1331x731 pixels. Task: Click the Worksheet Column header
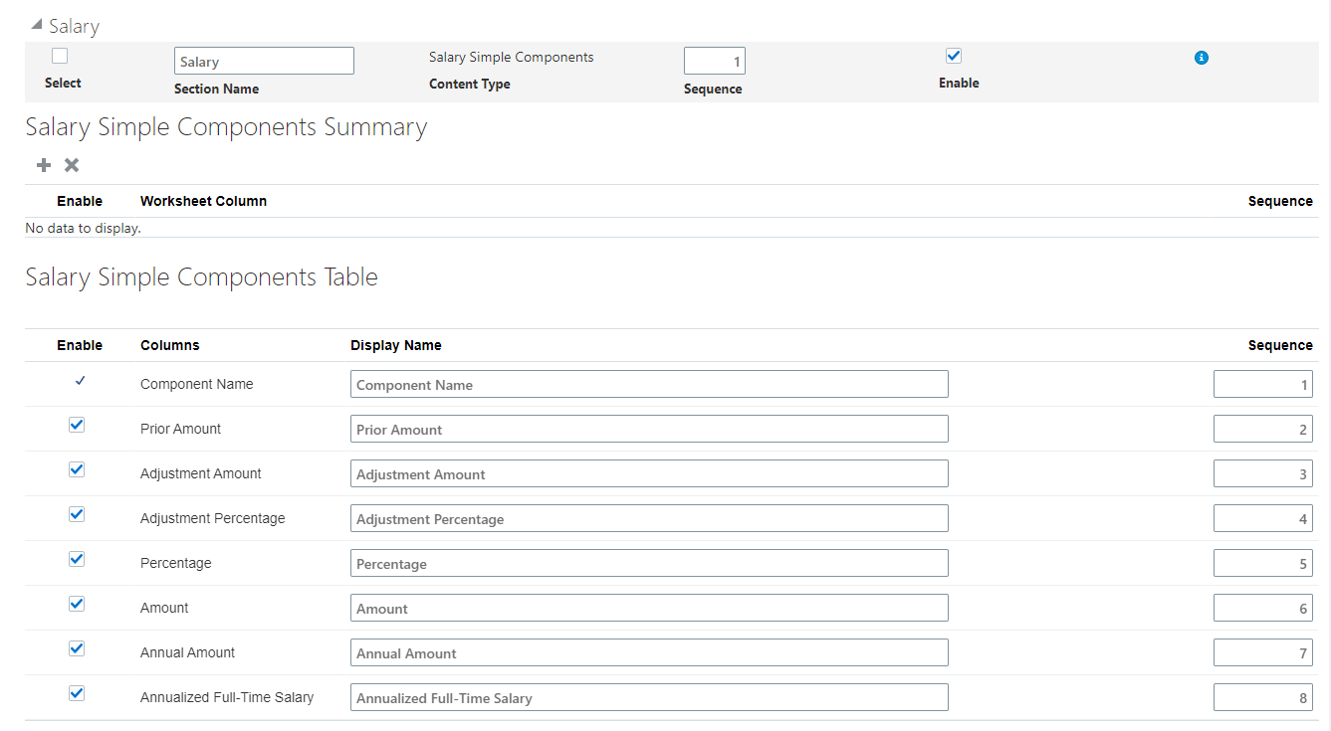pos(203,201)
